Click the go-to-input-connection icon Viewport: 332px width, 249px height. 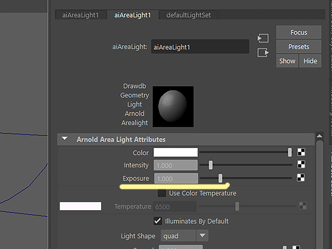(x=263, y=38)
